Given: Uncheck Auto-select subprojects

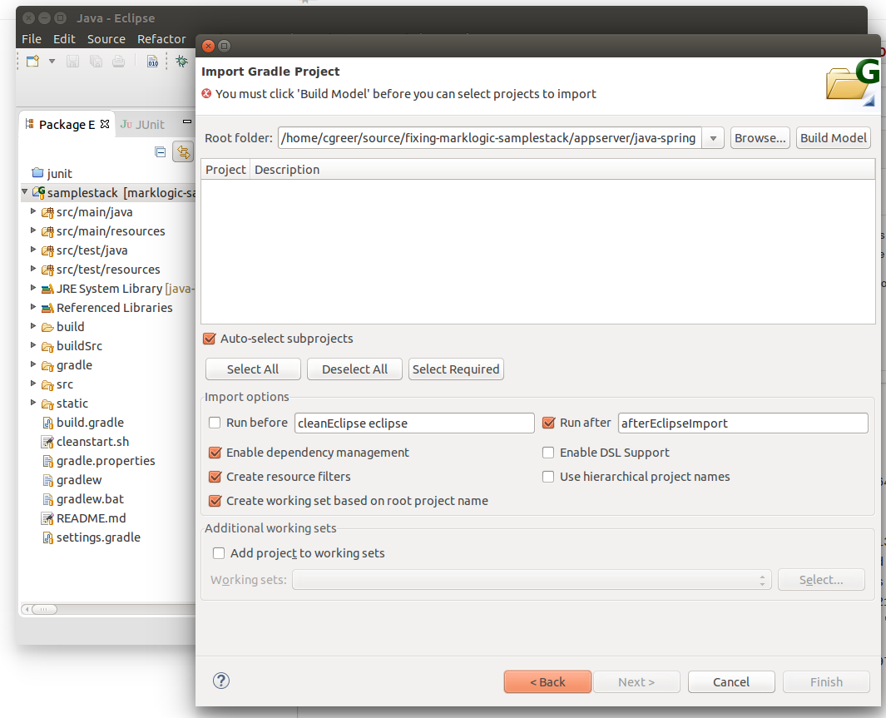Looking at the screenshot, I should coord(209,339).
